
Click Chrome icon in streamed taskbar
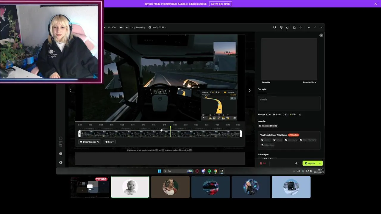[x=216, y=171]
